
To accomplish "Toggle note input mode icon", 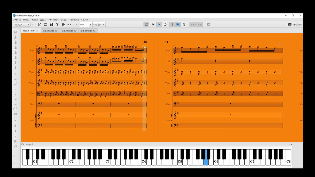I will click(x=15, y=32).
